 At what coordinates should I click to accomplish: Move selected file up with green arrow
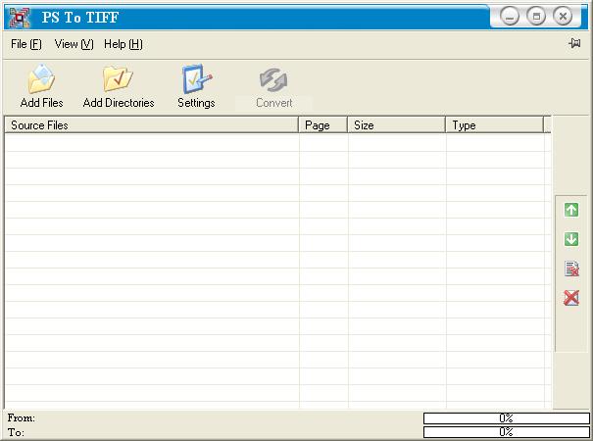click(x=571, y=210)
